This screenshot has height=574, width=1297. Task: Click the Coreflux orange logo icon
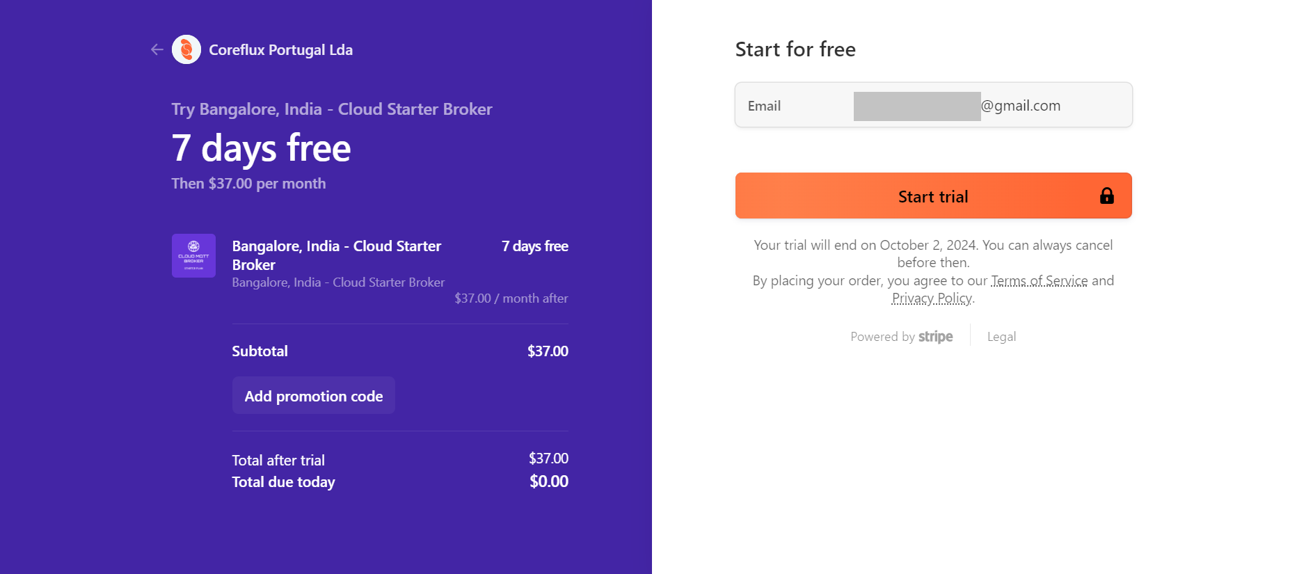coord(186,49)
